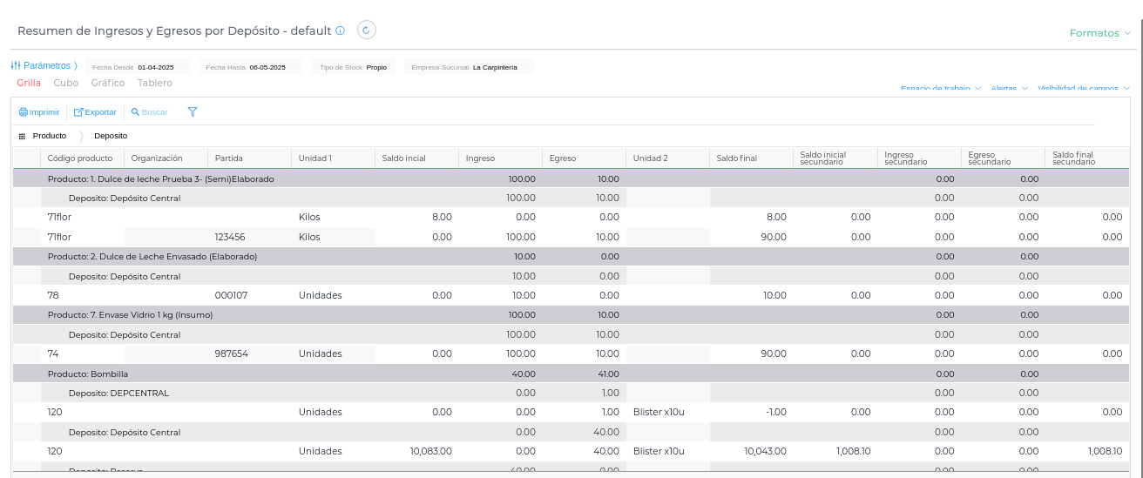Click the Empresa-Sucursal parameter field
This screenshot has width=1143, height=478.
coord(469,67)
